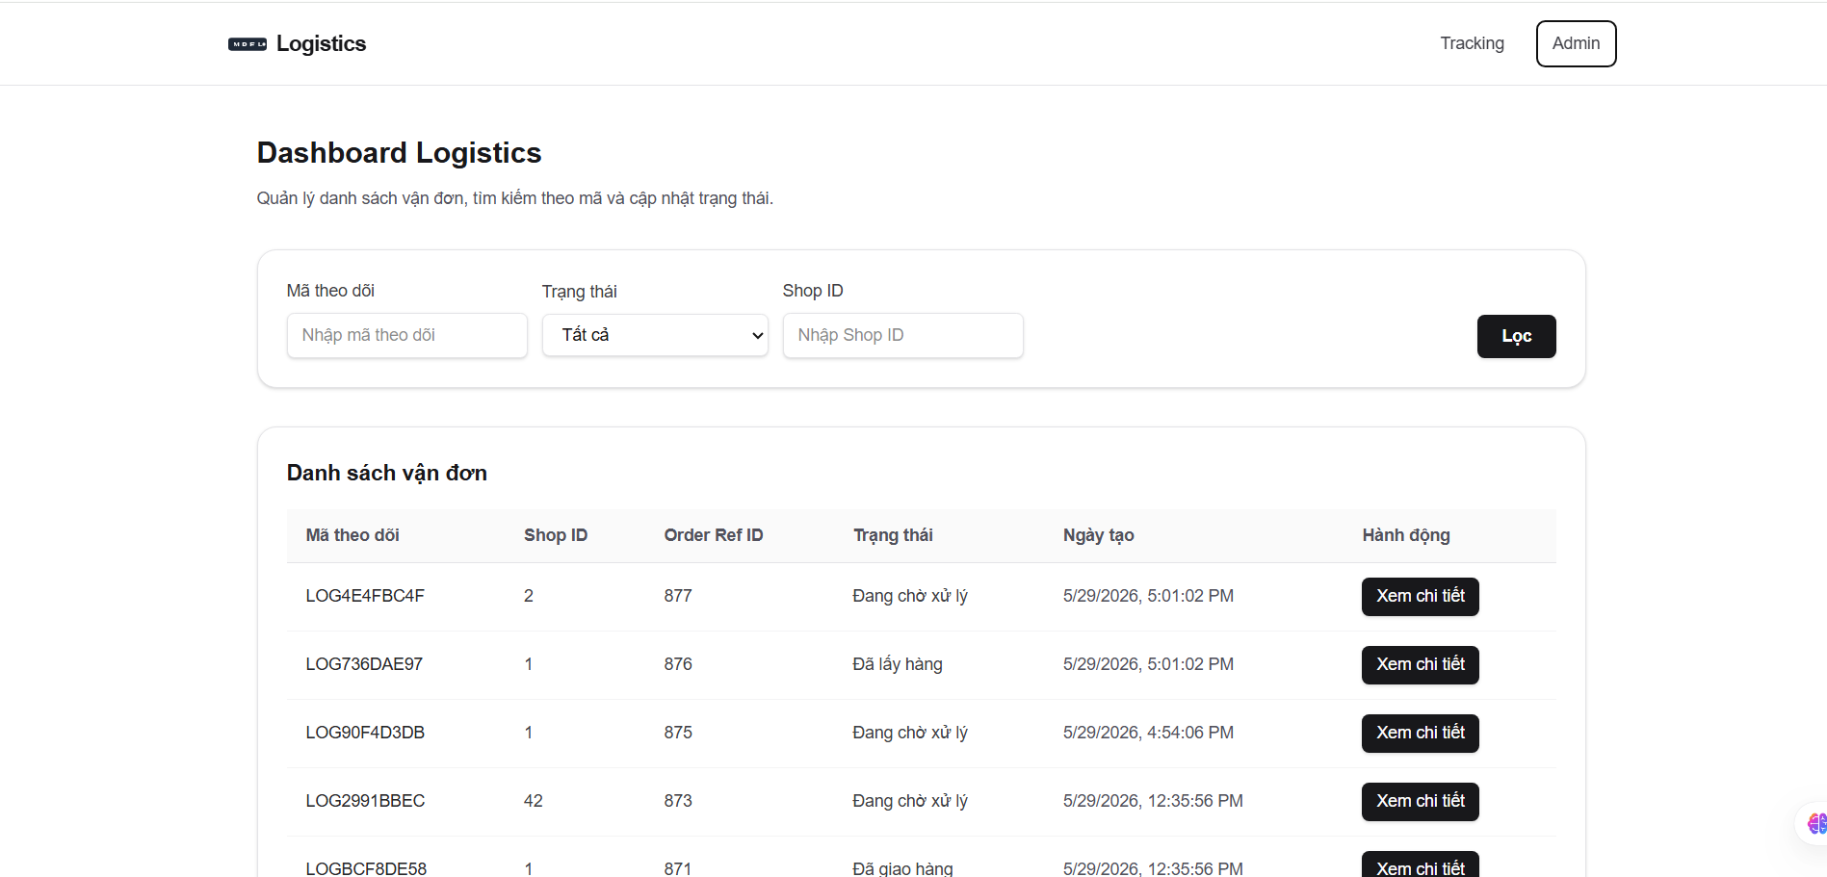Click Order Ref ID 877
The image size is (1827, 877).
[x=678, y=596]
